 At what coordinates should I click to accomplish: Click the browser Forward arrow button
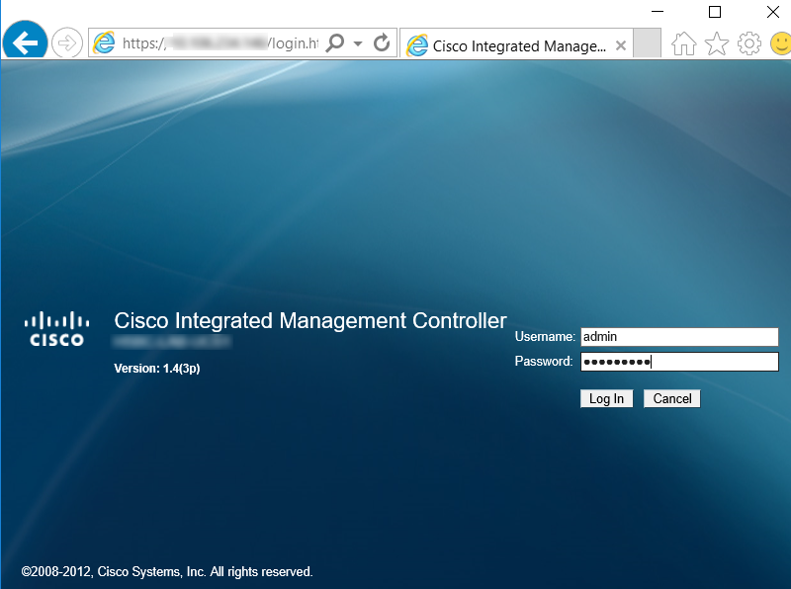tap(67, 43)
